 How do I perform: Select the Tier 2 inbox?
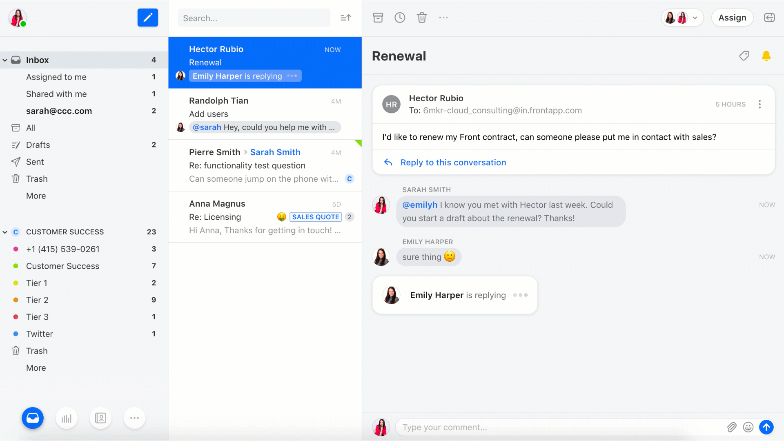tap(37, 300)
